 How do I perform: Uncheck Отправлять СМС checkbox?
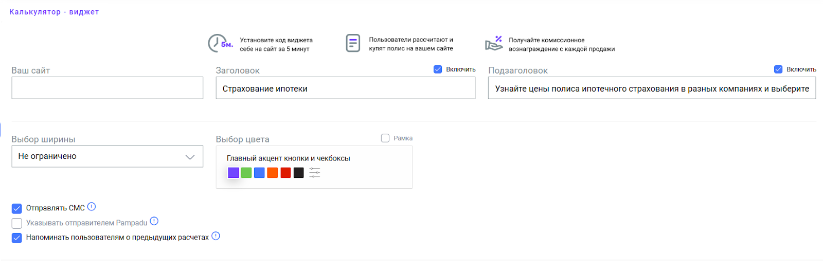(x=17, y=208)
